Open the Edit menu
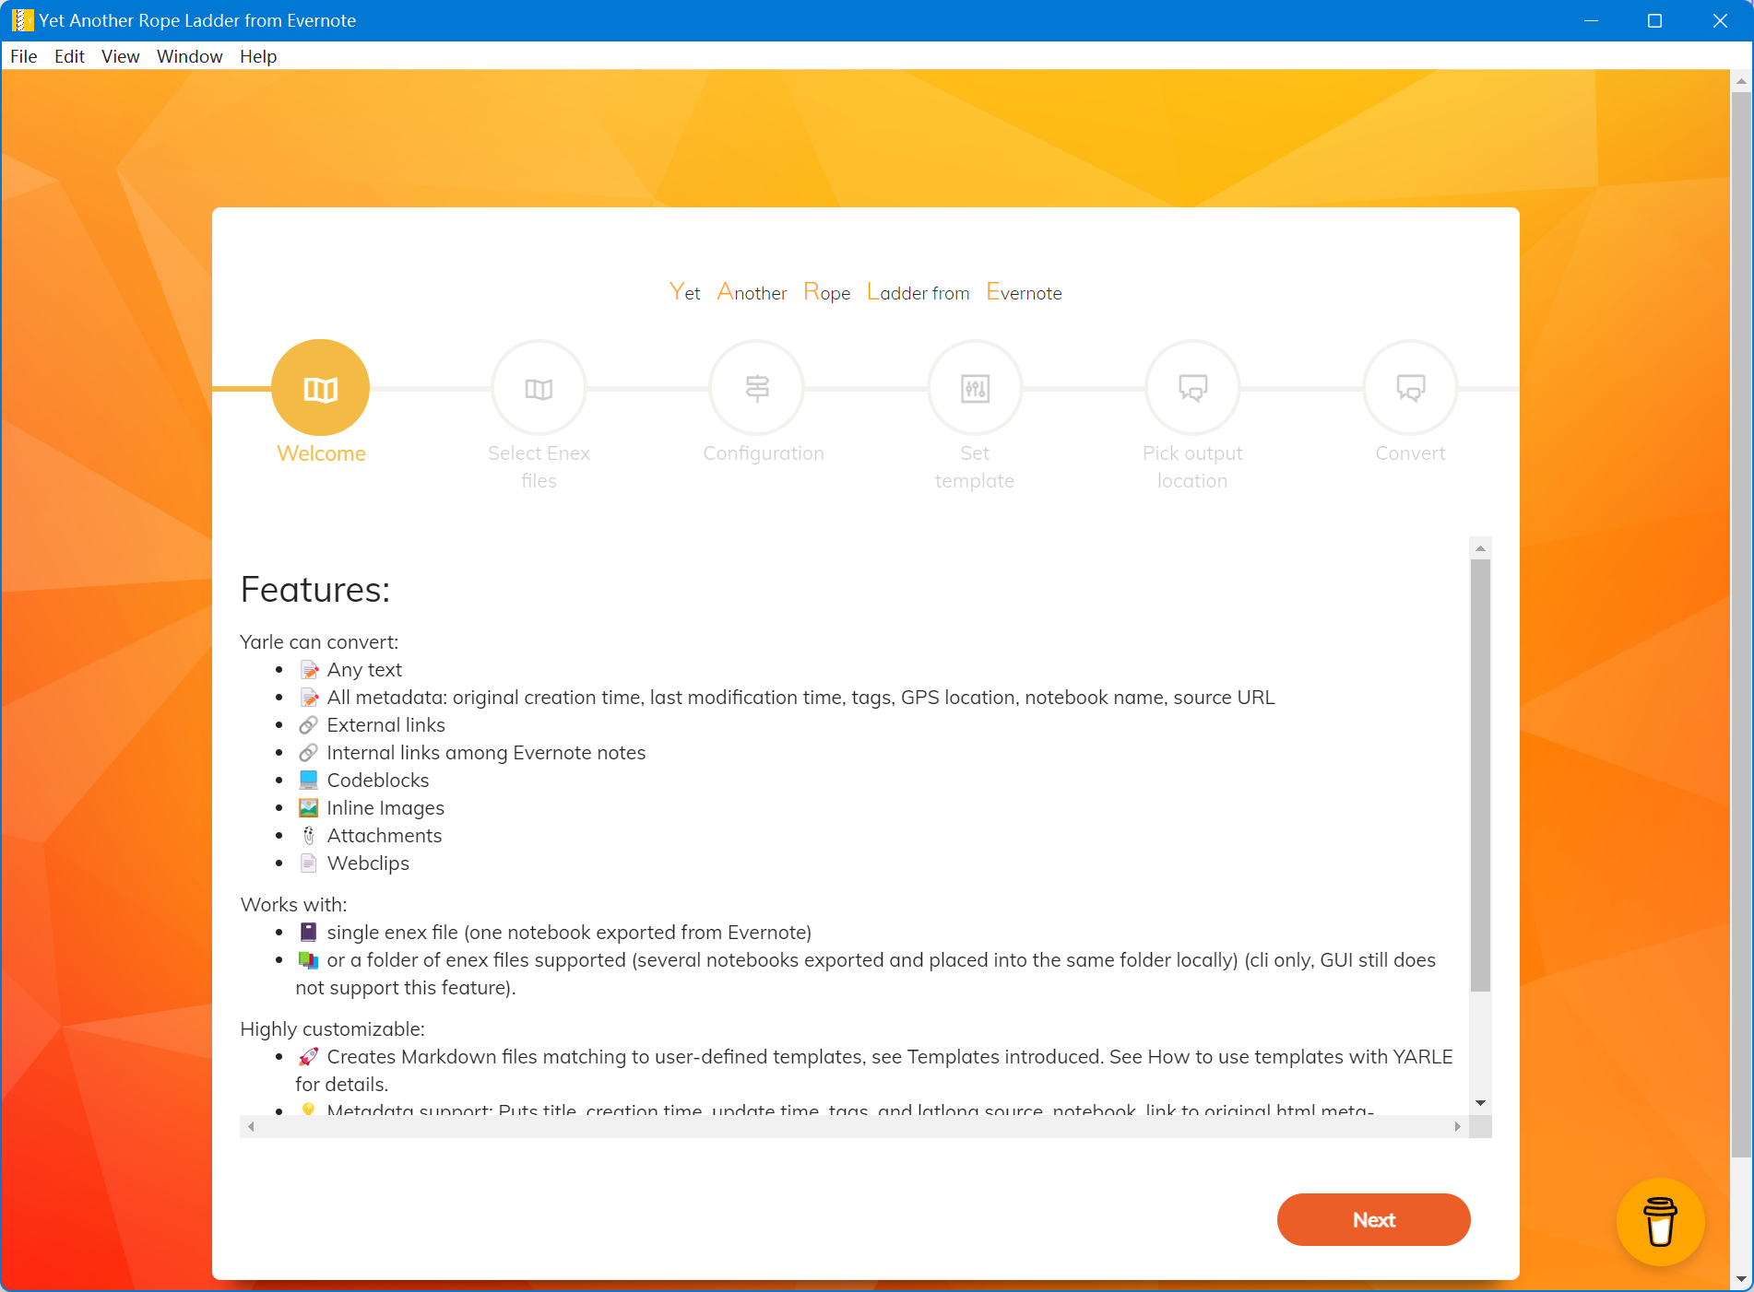The width and height of the screenshot is (1754, 1292). click(x=69, y=56)
